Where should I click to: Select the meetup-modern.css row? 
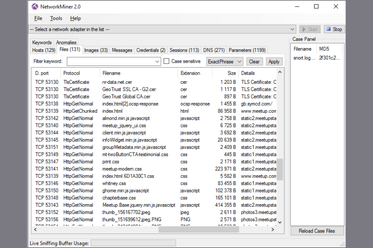tap(154, 169)
